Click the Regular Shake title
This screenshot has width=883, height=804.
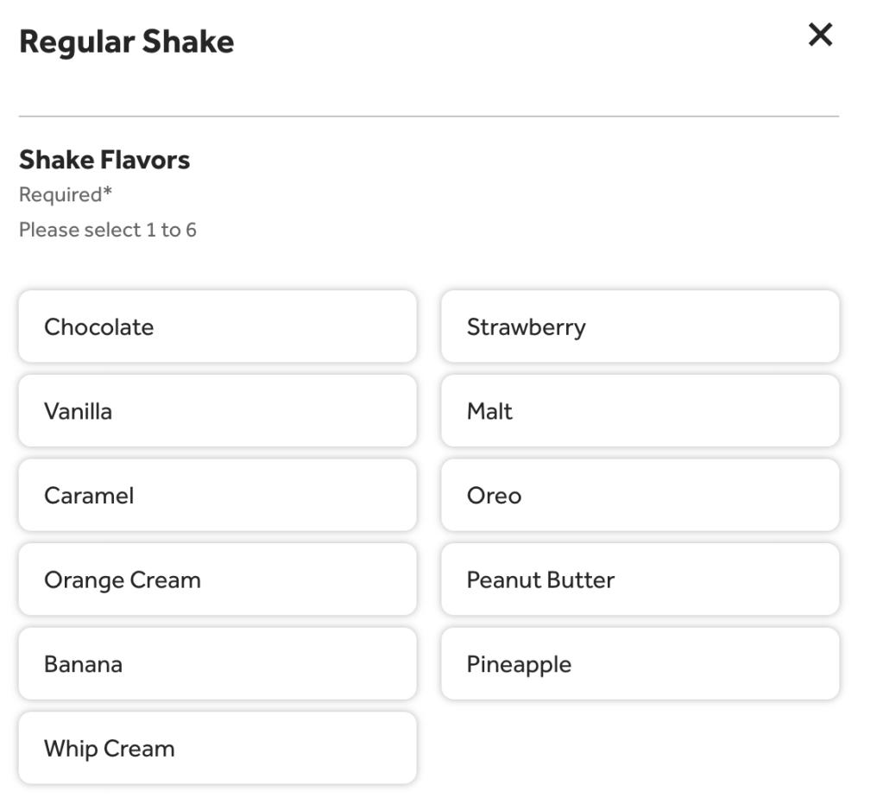click(x=126, y=41)
